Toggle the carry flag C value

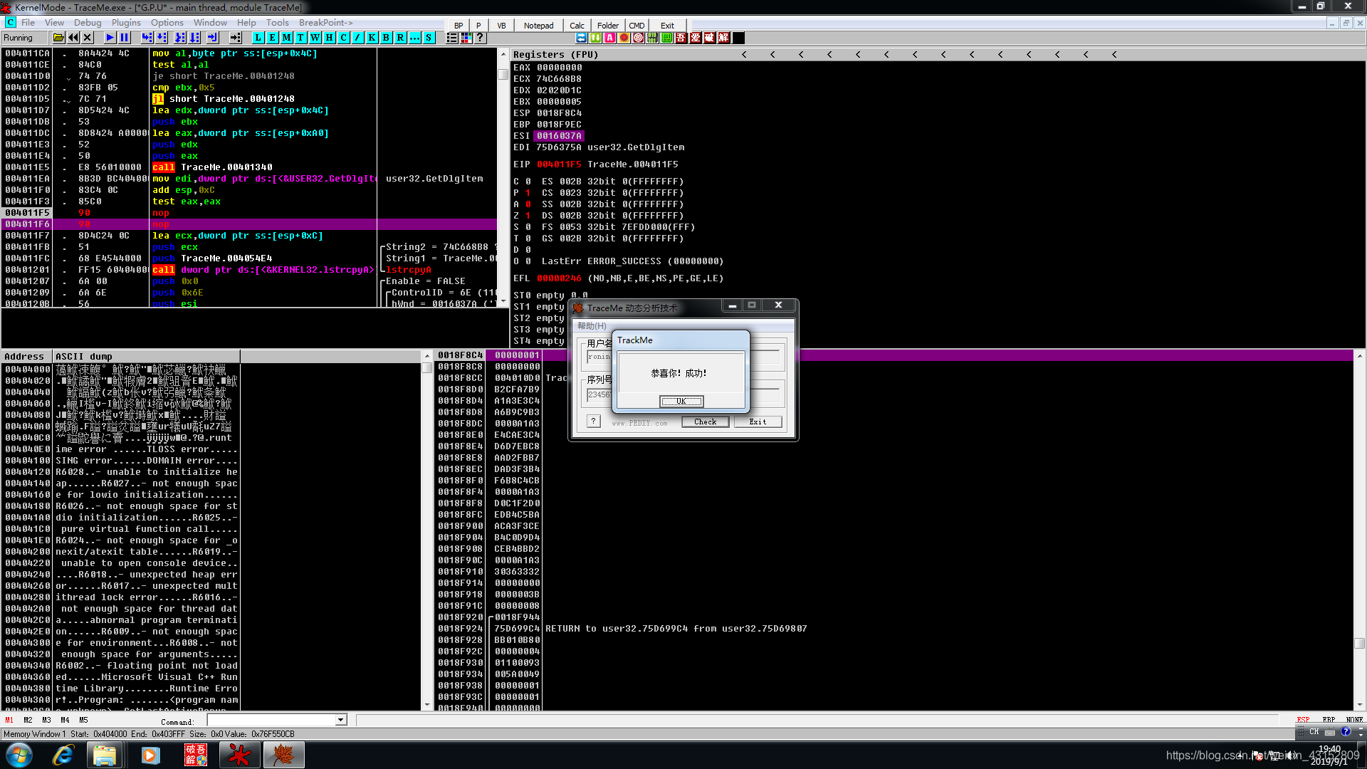tap(528, 182)
